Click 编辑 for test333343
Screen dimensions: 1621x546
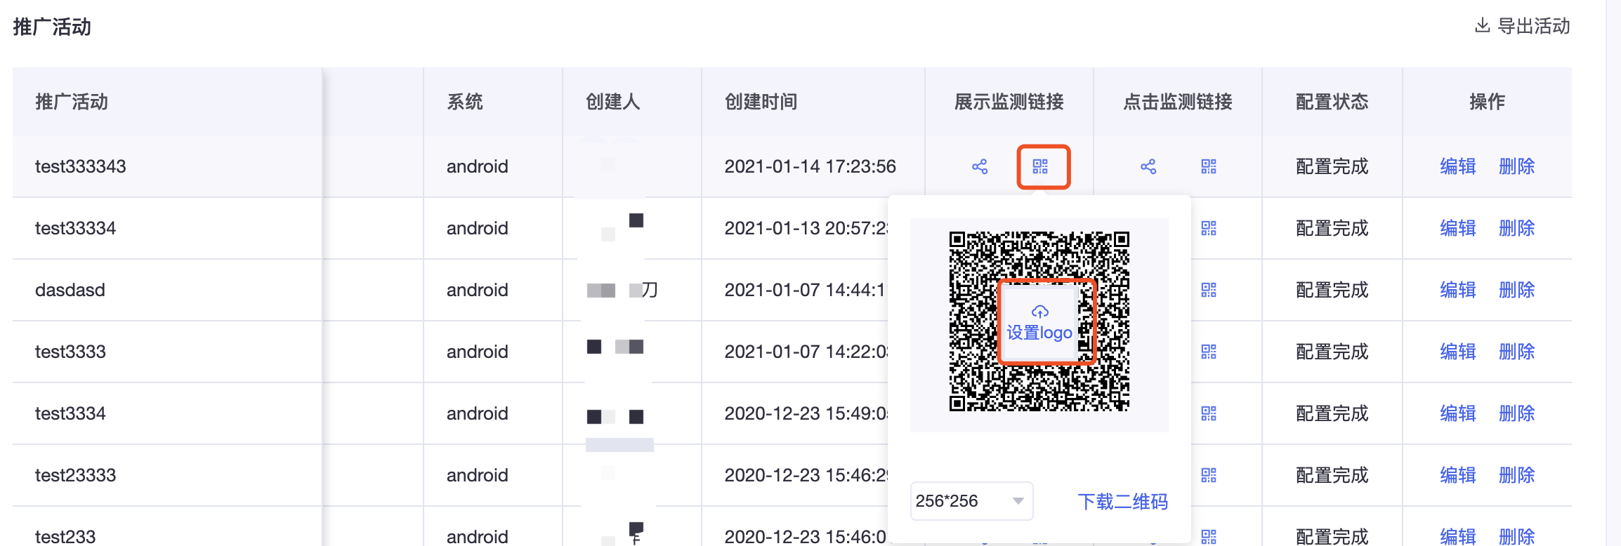tap(1458, 166)
